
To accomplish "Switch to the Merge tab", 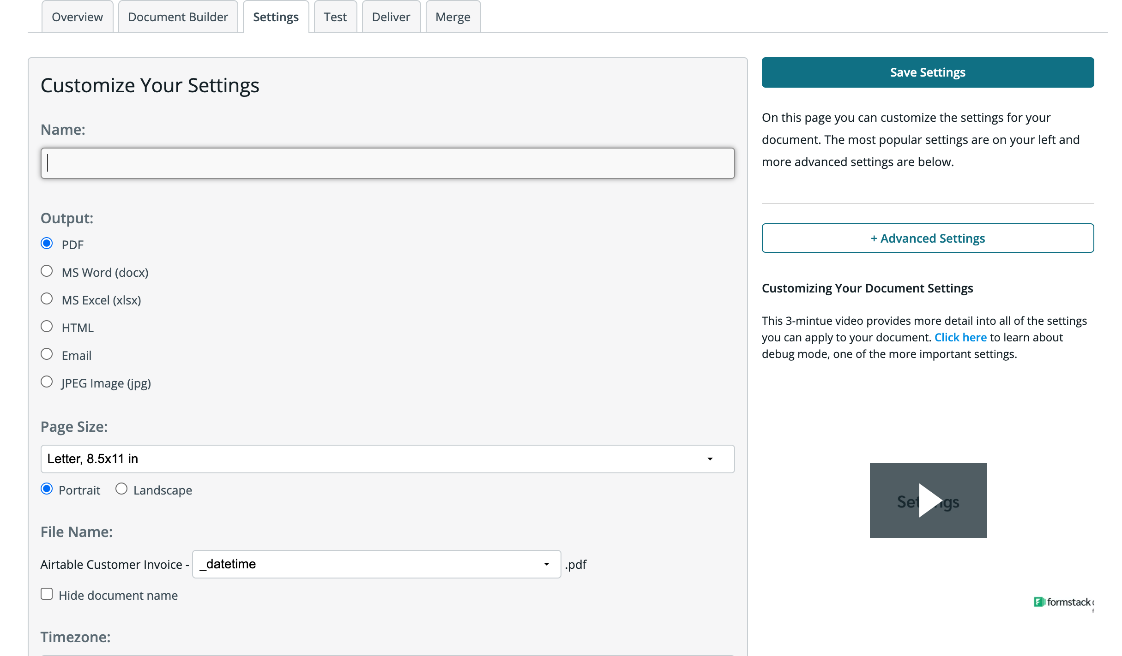I will pyautogui.click(x=452, y=17).
